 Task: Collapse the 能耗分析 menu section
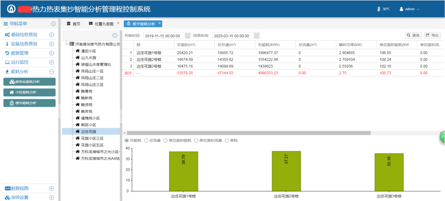coord(51,72)
